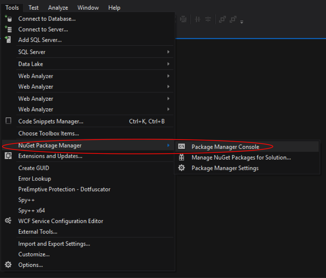Image resolution: width=326 pixels, height=278 pixels.
Task: Expand the NuGet Package Manager submenu arrow
Action: tap(169, 145)
